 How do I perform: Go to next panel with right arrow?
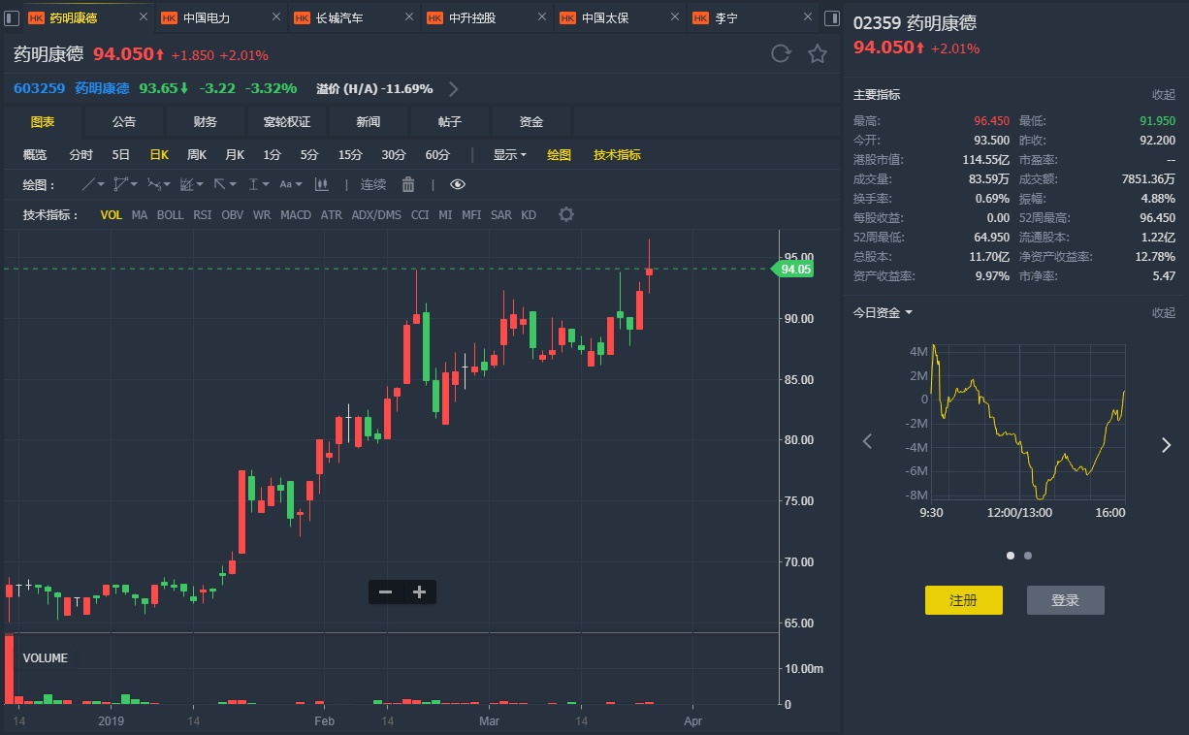tap(1167, 444)
